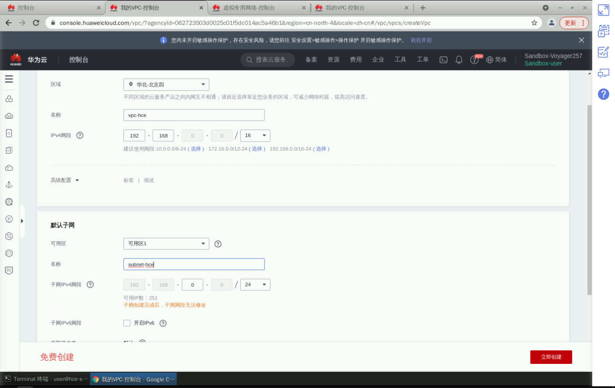
Task: Click the first IPv4 octet field 192
Action: tap(134, 136)
